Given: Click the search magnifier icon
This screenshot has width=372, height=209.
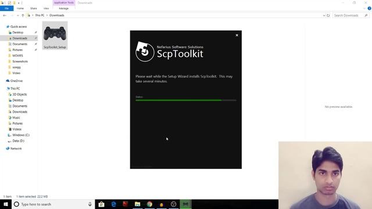Looking at the screenshot, I should pyautogui.click(x=366, y=16).
